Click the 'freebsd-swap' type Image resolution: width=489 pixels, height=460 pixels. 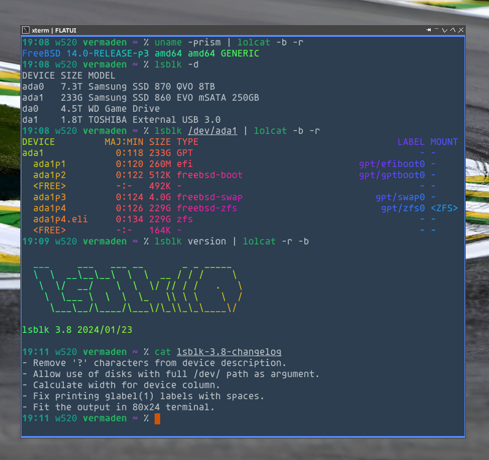[210, 197]
